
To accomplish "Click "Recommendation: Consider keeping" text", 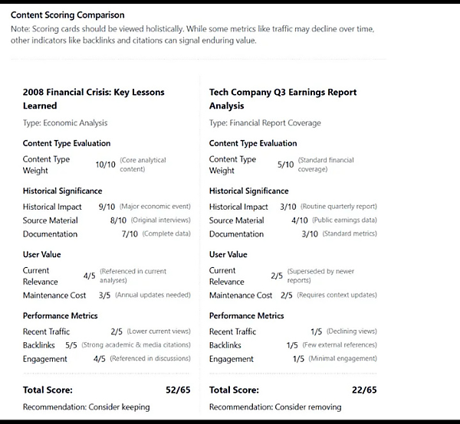I will [x=87, y=407].
